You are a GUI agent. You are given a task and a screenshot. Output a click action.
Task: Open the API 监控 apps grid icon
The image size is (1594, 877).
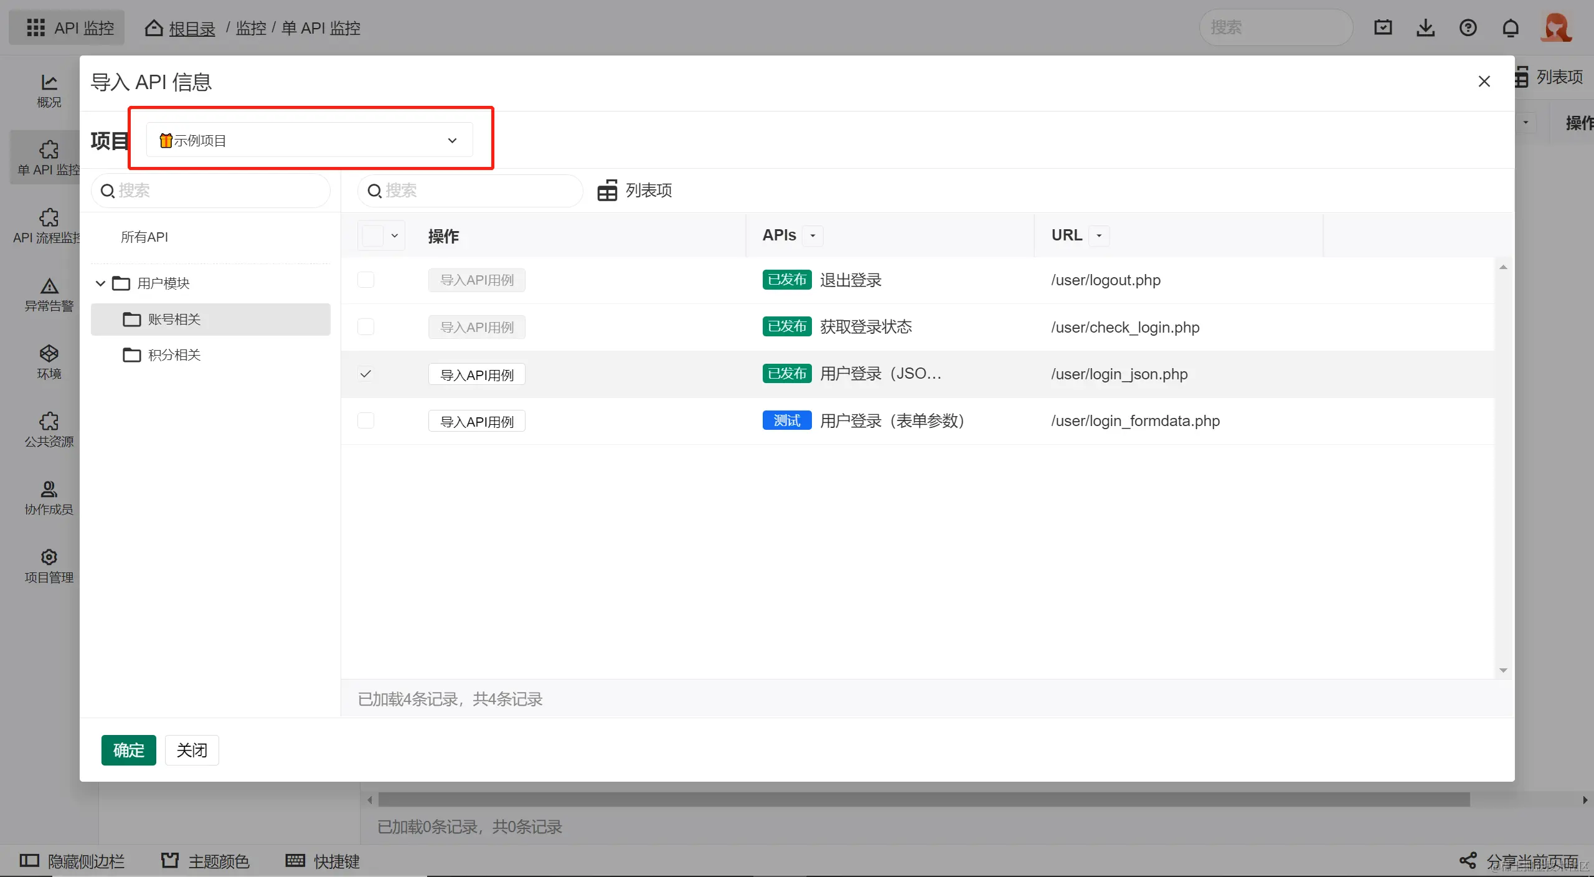coord(35,28)
